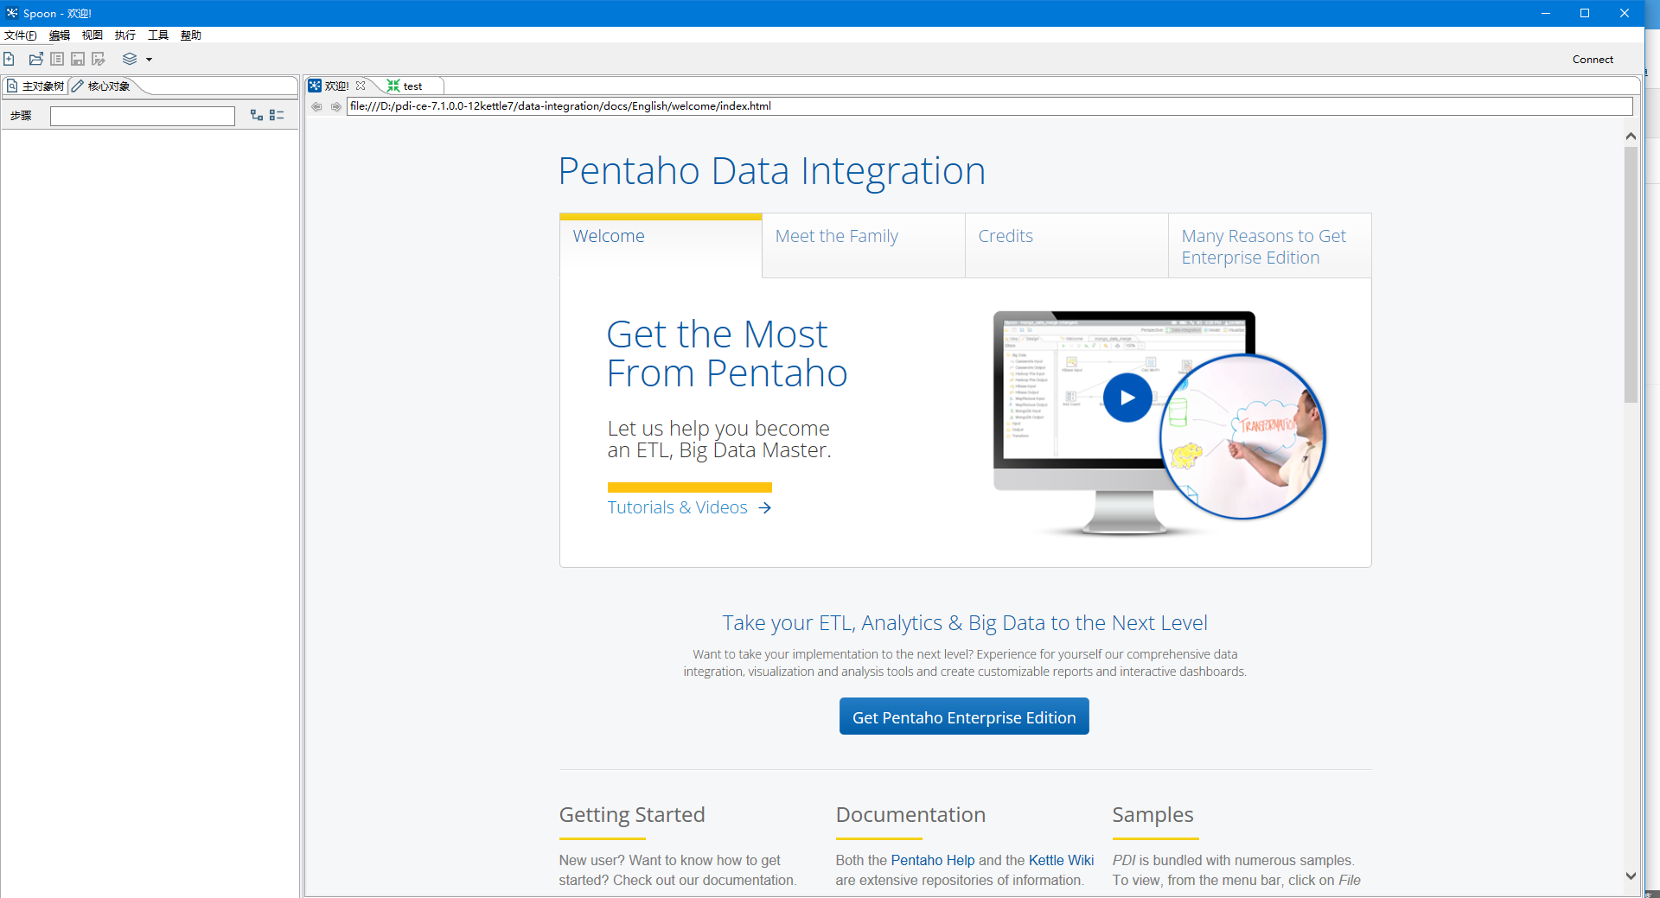This screenshot has width=1660, height=898.
Task: Open the perspectives dropdown arrow
Action: pos(149,60)
